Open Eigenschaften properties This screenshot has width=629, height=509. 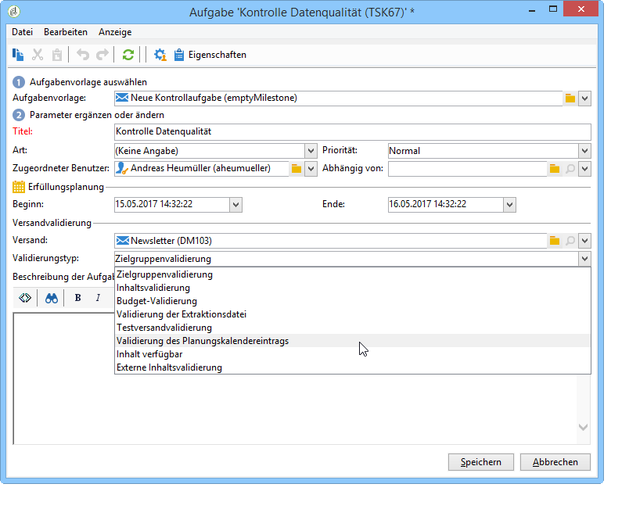pos(210,55)
